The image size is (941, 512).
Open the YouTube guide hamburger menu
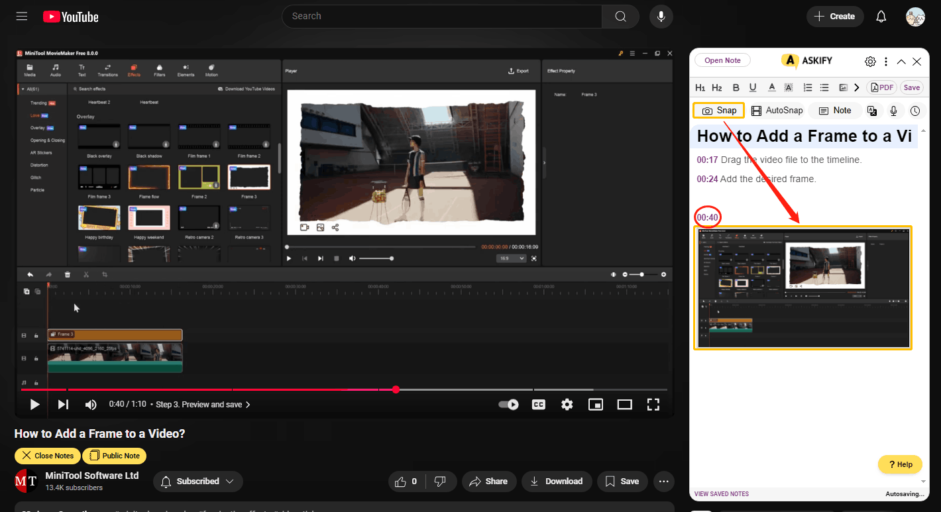coord(22,17)
